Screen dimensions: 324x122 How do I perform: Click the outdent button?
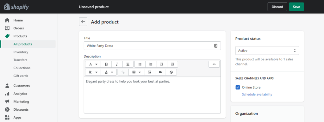pos(162,64)
